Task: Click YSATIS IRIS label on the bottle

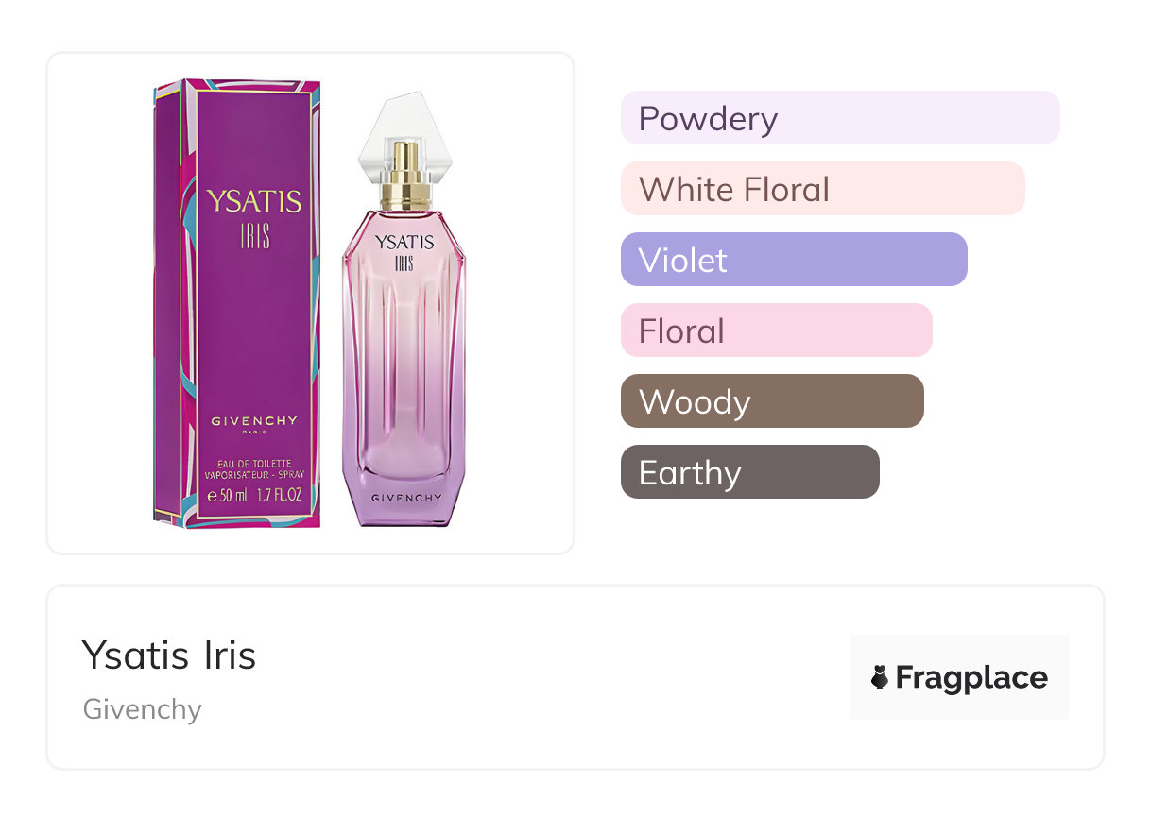Action: pos(404,253)
